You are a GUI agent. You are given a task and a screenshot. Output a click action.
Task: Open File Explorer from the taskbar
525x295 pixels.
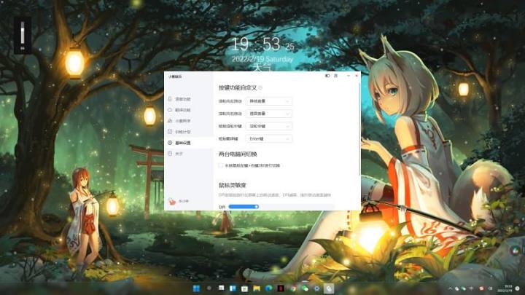click(257, 288)
